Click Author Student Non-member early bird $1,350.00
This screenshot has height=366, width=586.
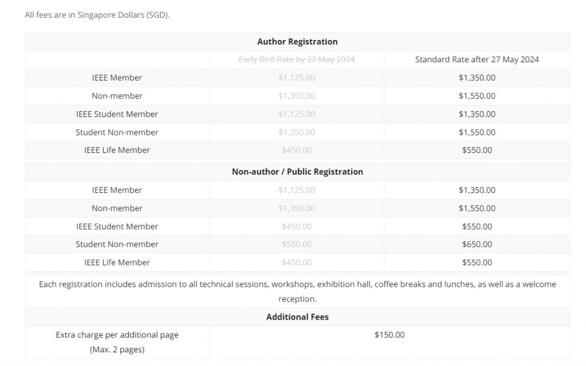296,132
